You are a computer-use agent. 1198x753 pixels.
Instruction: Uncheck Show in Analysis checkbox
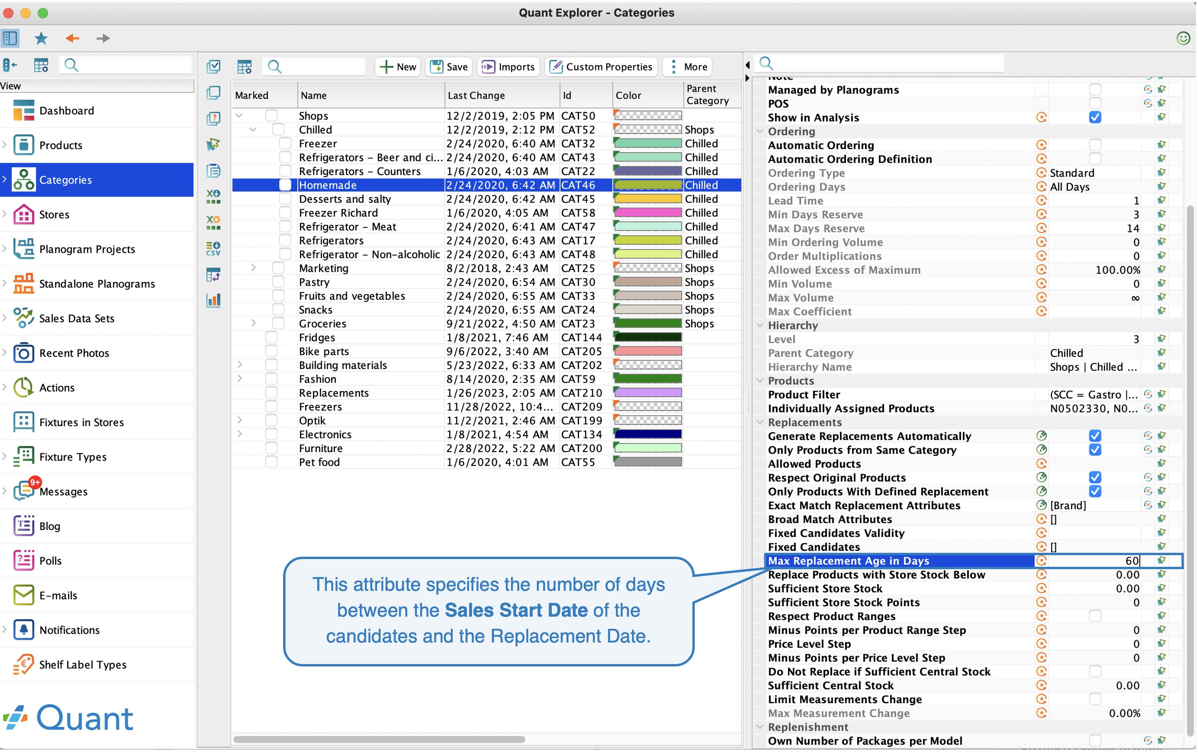[1095, 118]
